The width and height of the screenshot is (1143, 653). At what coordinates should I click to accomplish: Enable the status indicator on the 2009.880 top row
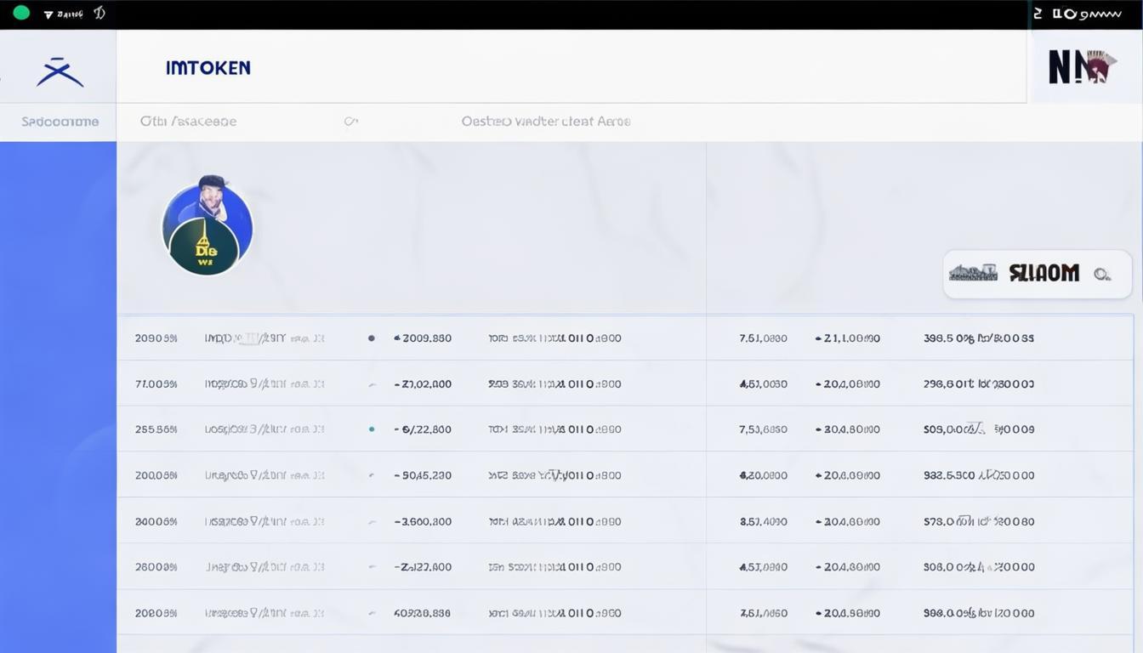tap(371, 338)
